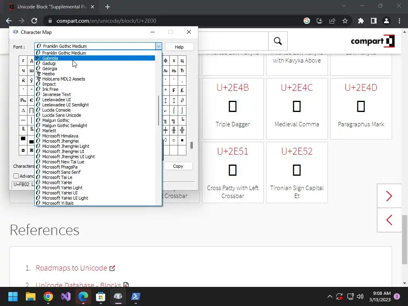Open the volume control in system tray

(360, 296)
